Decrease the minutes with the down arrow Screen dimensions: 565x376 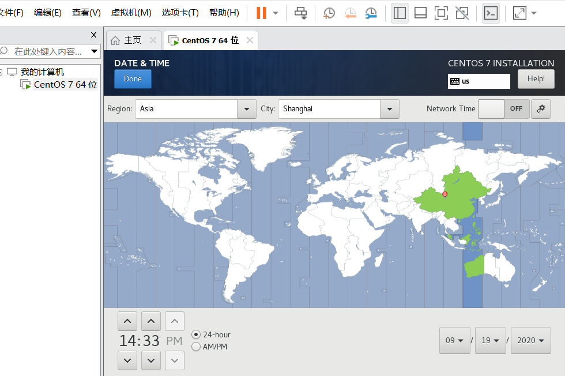pos(151,360)
